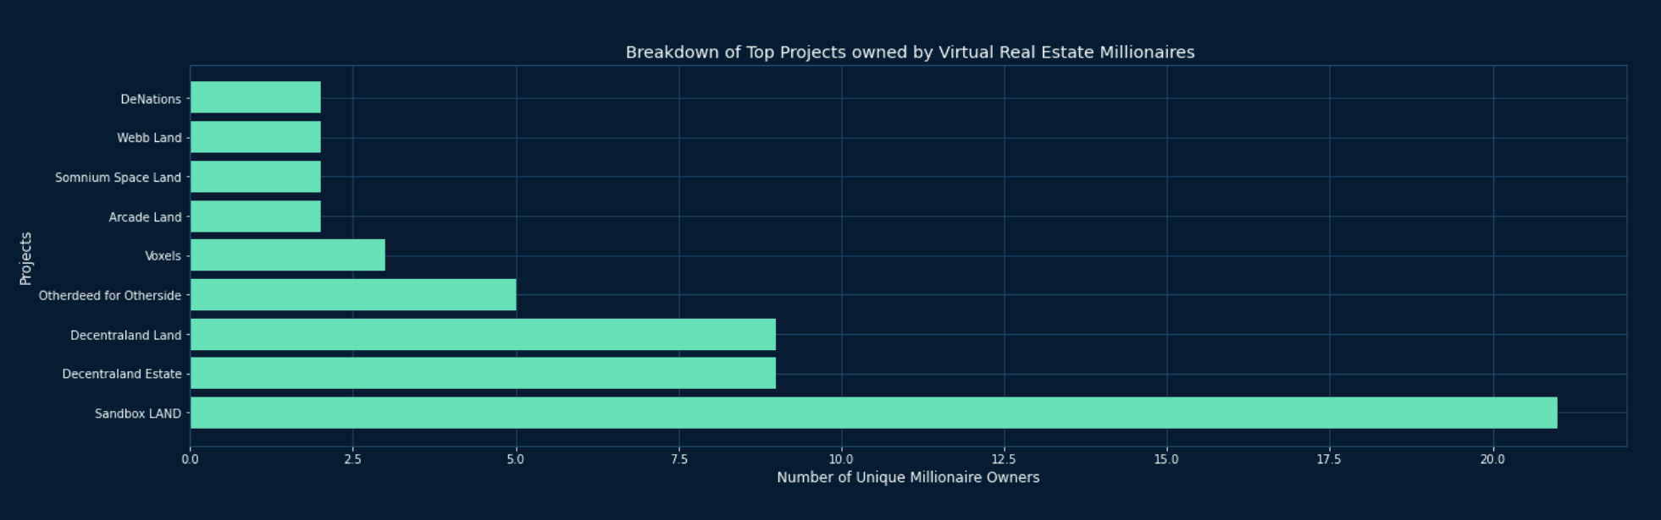1661x520 pixels.
Task: Click the '7.5' x-axis tick label
Action: (678, 460)
